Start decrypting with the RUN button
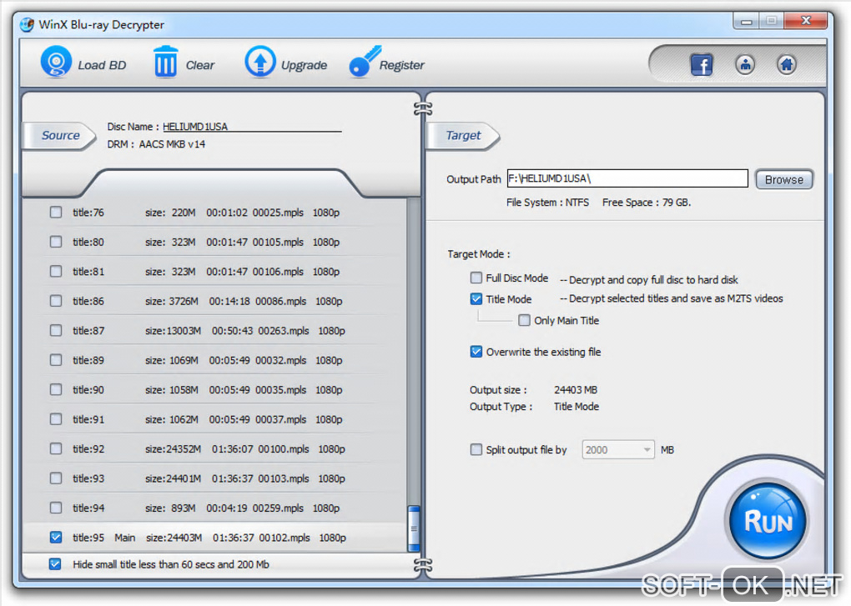The width and height of the screenshot is (851, 606). pos(768,520)
